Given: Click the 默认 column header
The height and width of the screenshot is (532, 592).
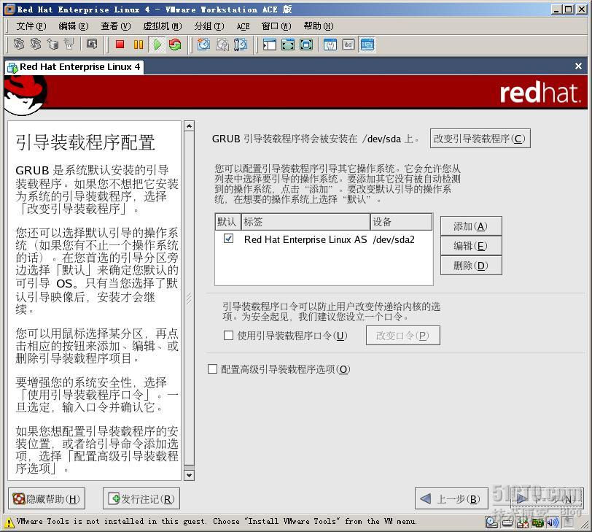Looking at the screenshot, I should (227, 222).
